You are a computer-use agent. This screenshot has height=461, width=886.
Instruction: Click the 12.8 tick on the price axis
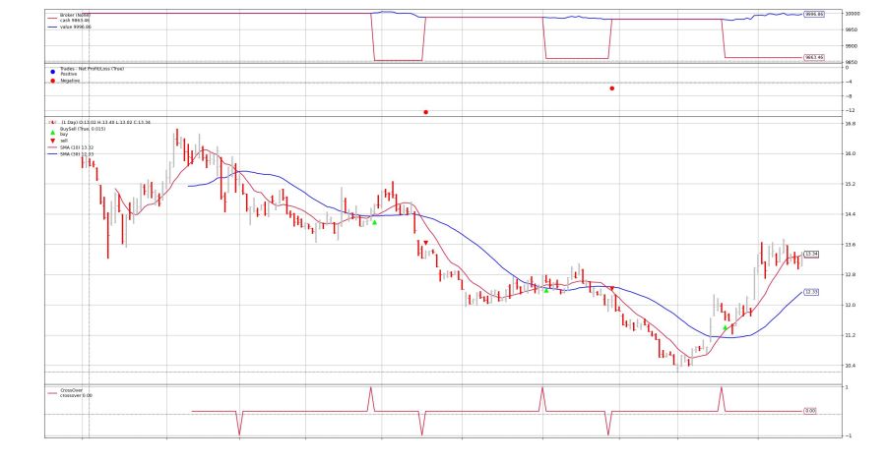click(x=851, y=275)
